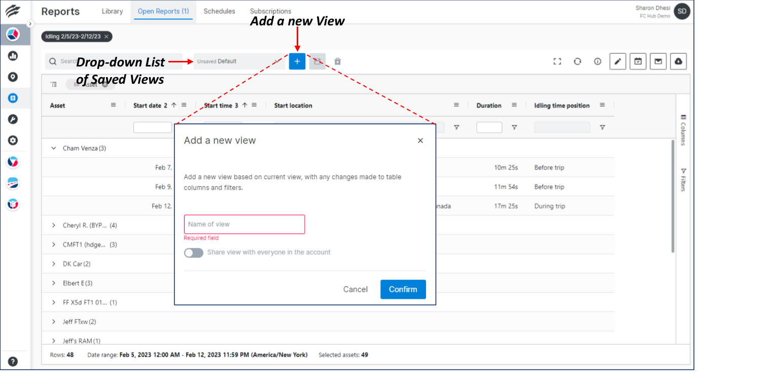Click the cloud download icon
778x372 pixels.
pos(678,61)
